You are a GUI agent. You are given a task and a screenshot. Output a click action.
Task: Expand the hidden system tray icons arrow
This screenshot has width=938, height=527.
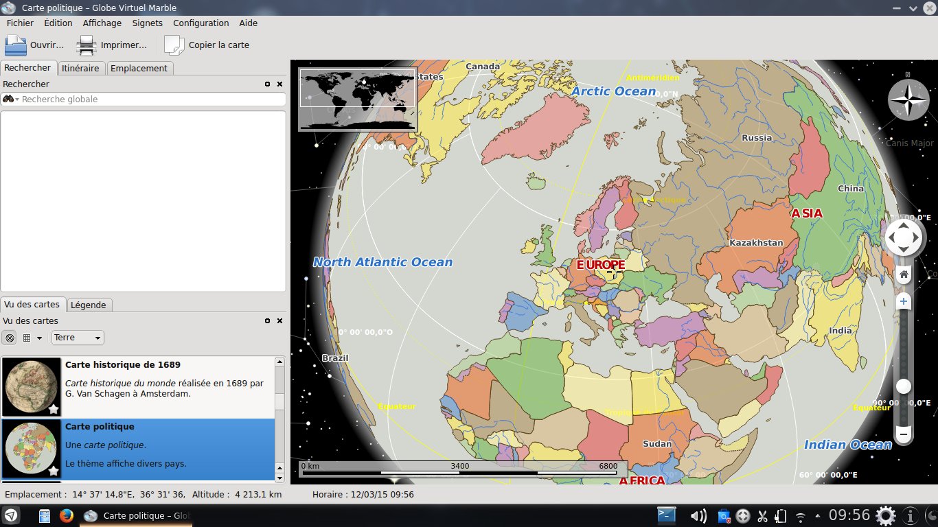click(x=817, y=516)
